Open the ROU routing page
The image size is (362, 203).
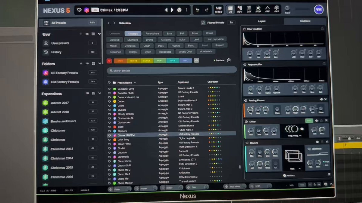240,9
